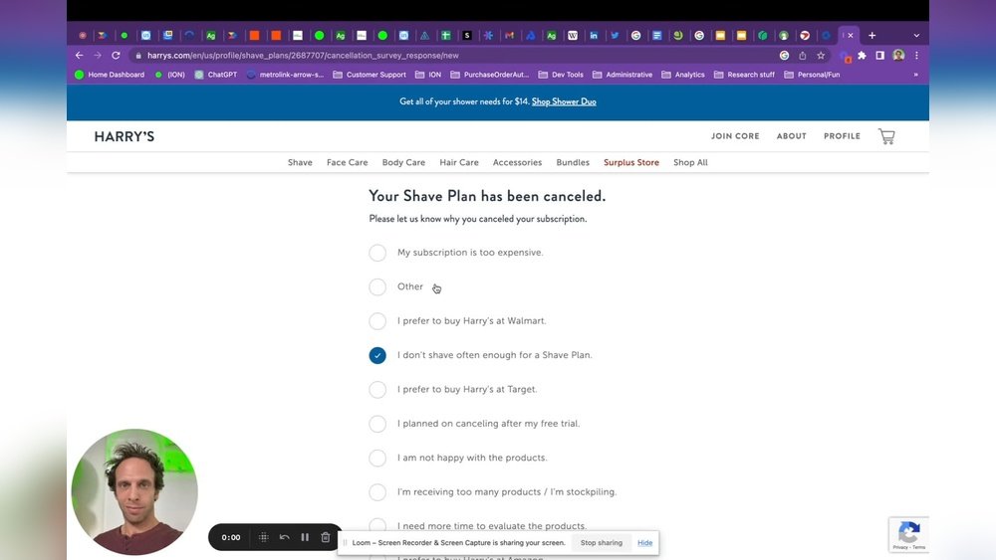
Task: Expand the Dev Tools bookmark folder
Action: (560, 75)
